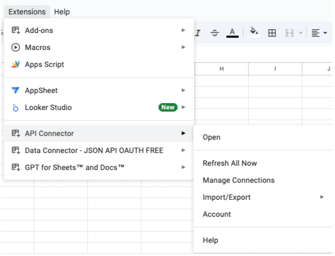Select column H header
Viewport: 335px width, 256px height.
coord(221,69)
